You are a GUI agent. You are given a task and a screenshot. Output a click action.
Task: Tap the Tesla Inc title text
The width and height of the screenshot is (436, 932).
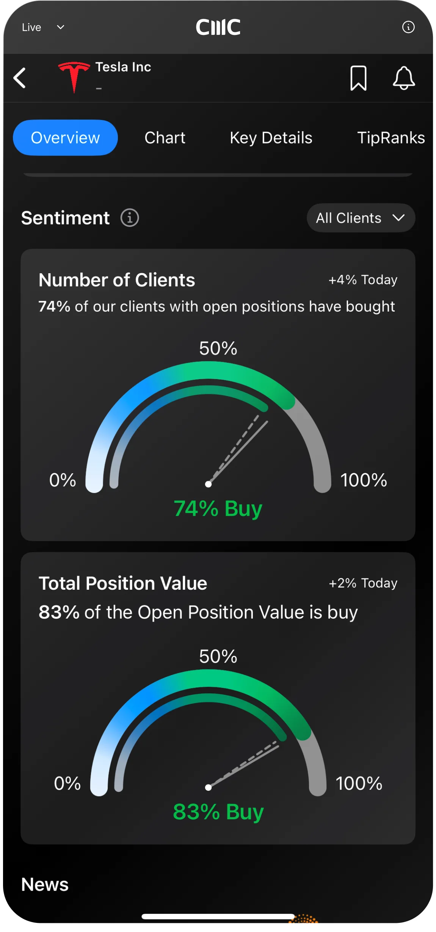point(123,67)
